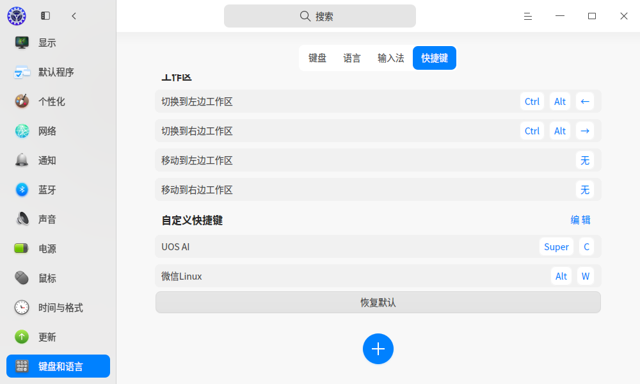Select the 语言 tab
The height and width of the screenshot is (384, 640).
pyautogui.click(x=352, y=58)
